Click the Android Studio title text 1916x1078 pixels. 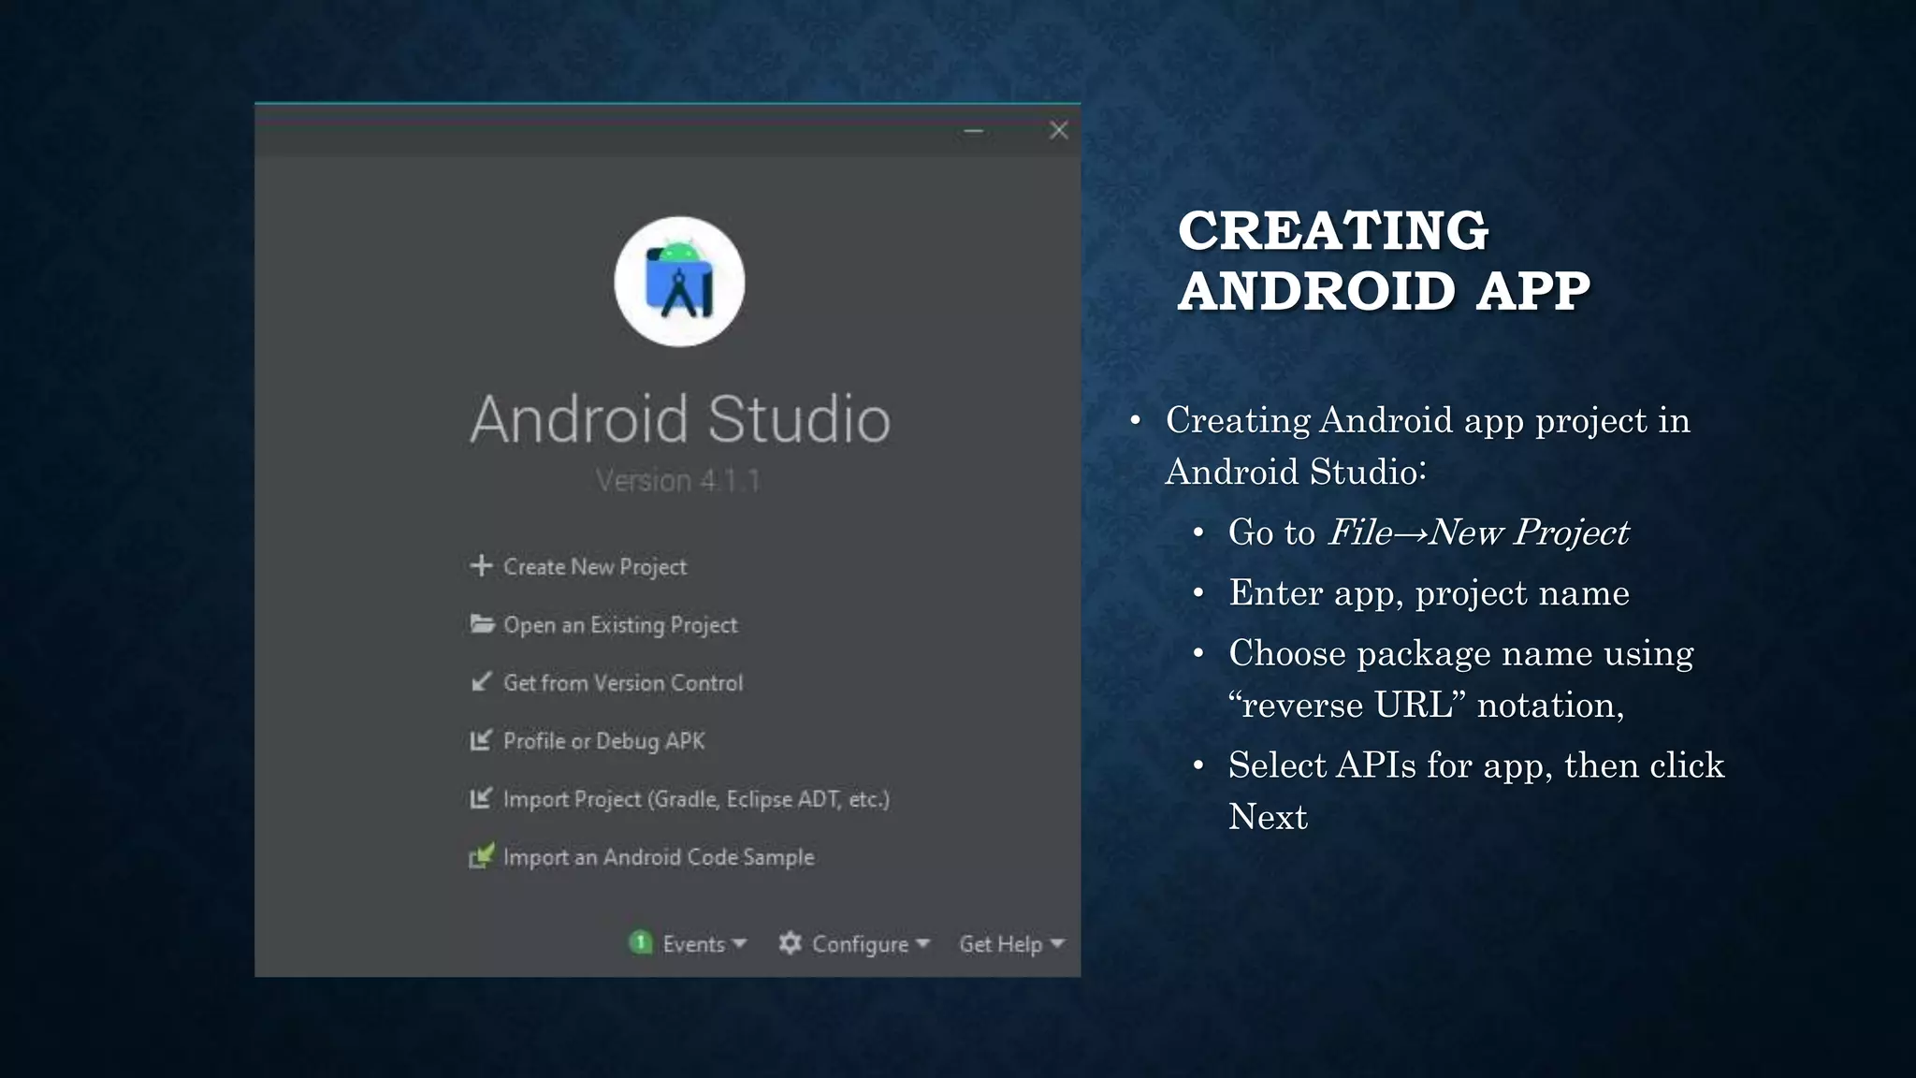(680, 418)
